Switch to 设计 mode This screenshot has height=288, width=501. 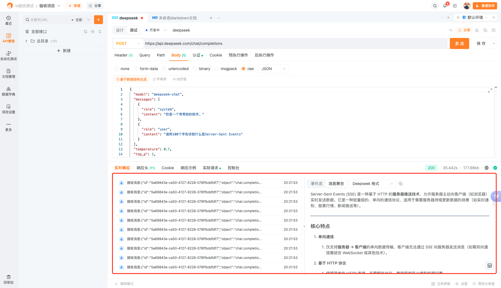click(120, 30)
